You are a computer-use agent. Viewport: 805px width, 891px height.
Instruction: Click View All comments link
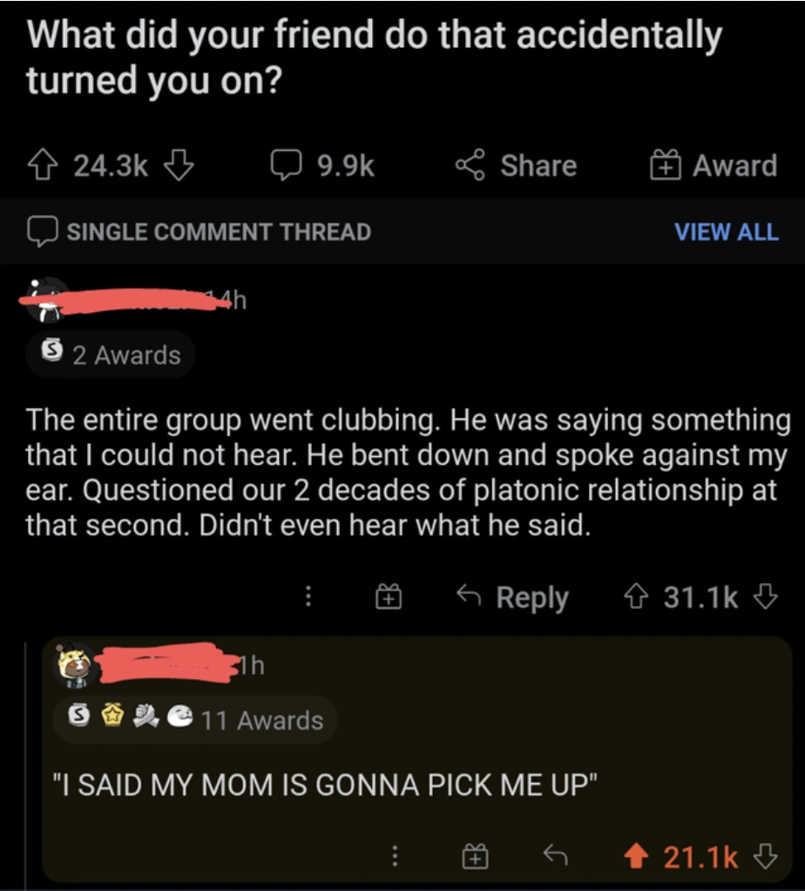coord(726,231)
